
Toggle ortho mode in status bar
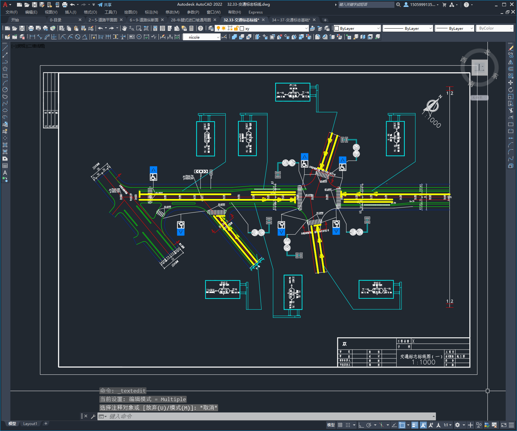[361, 425]
